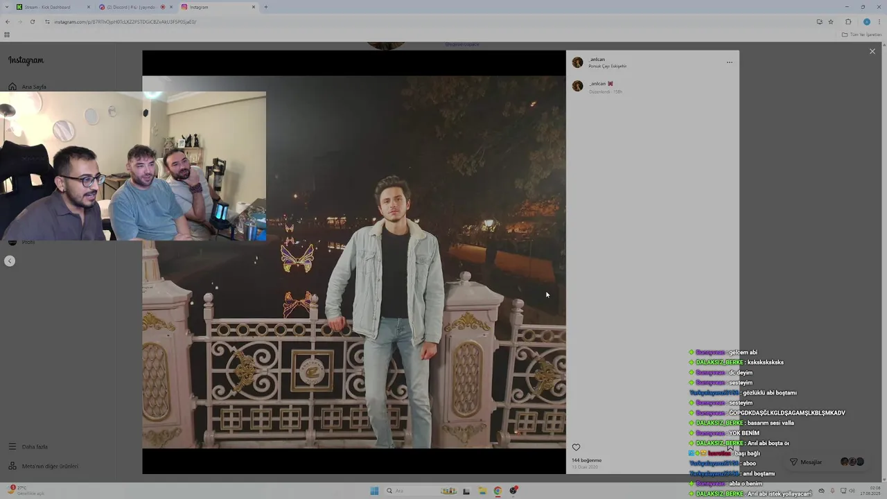Open File Explorer from the taskbar
Viewport: 887px width, 499px height.
click(482, 491)
